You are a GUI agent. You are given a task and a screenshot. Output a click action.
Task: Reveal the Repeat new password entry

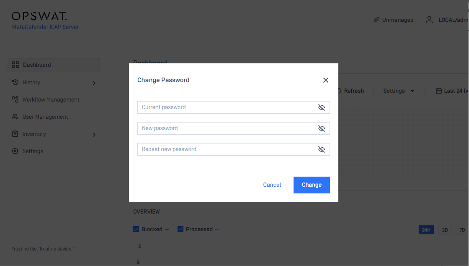click(322, 149)
